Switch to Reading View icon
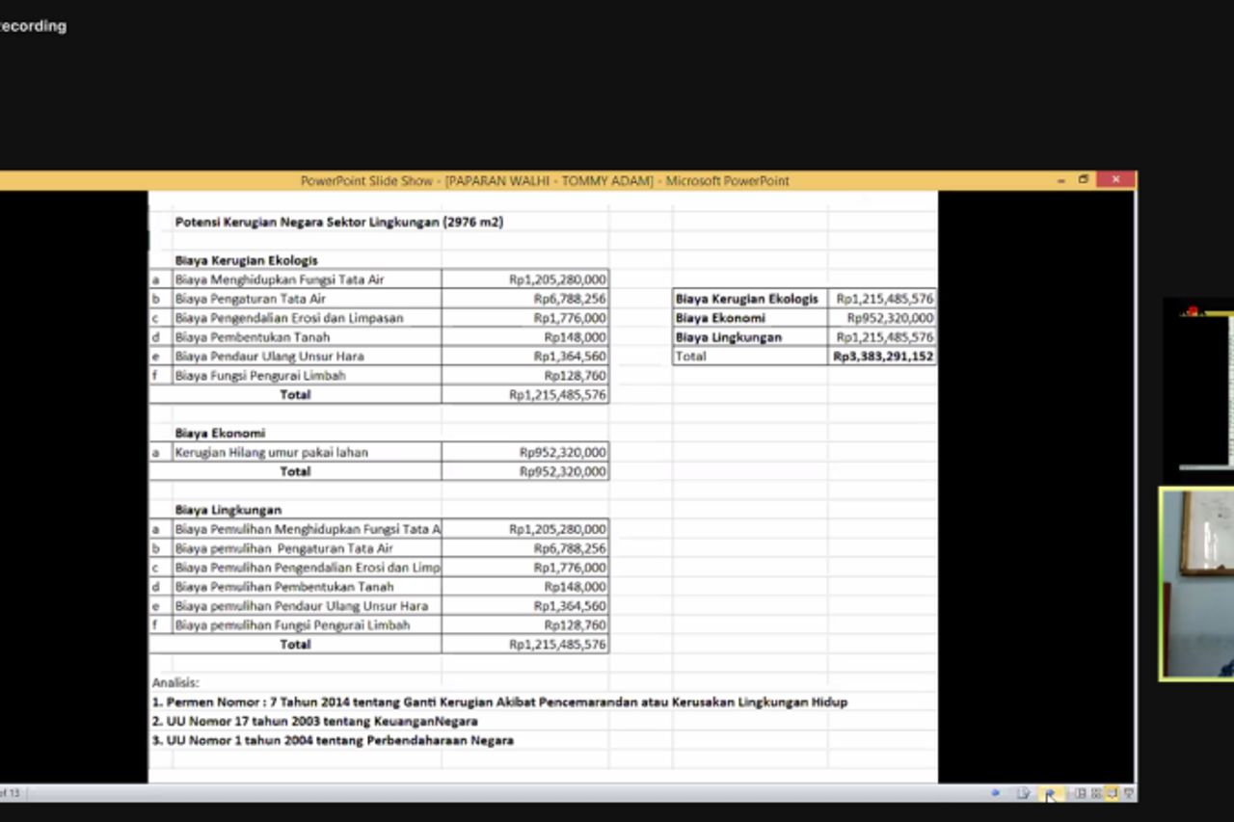This screenshot has height=822, width=1234. click(x=1112, y=793)
